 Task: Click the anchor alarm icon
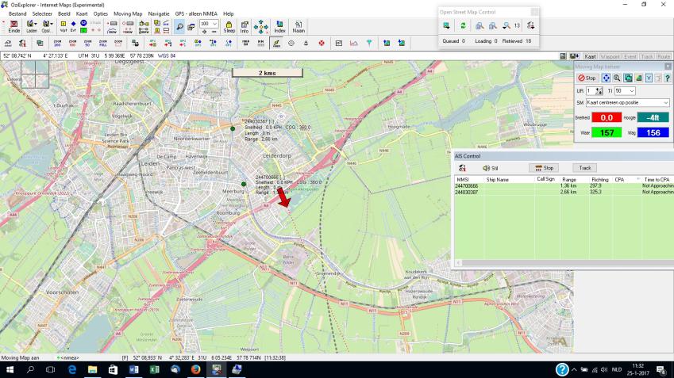tap(306, 43)
